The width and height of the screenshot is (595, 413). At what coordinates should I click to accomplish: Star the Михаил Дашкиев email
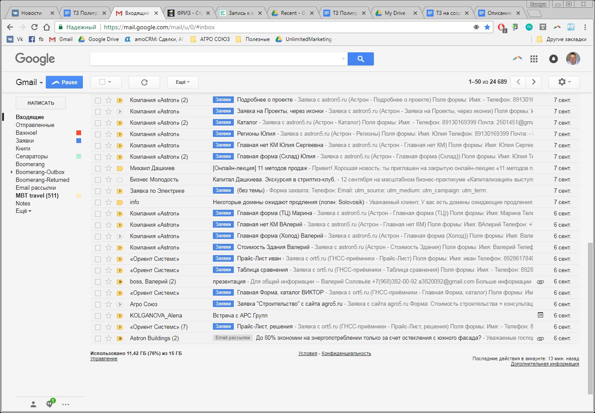pyautogui.click(x=109, y=168)
